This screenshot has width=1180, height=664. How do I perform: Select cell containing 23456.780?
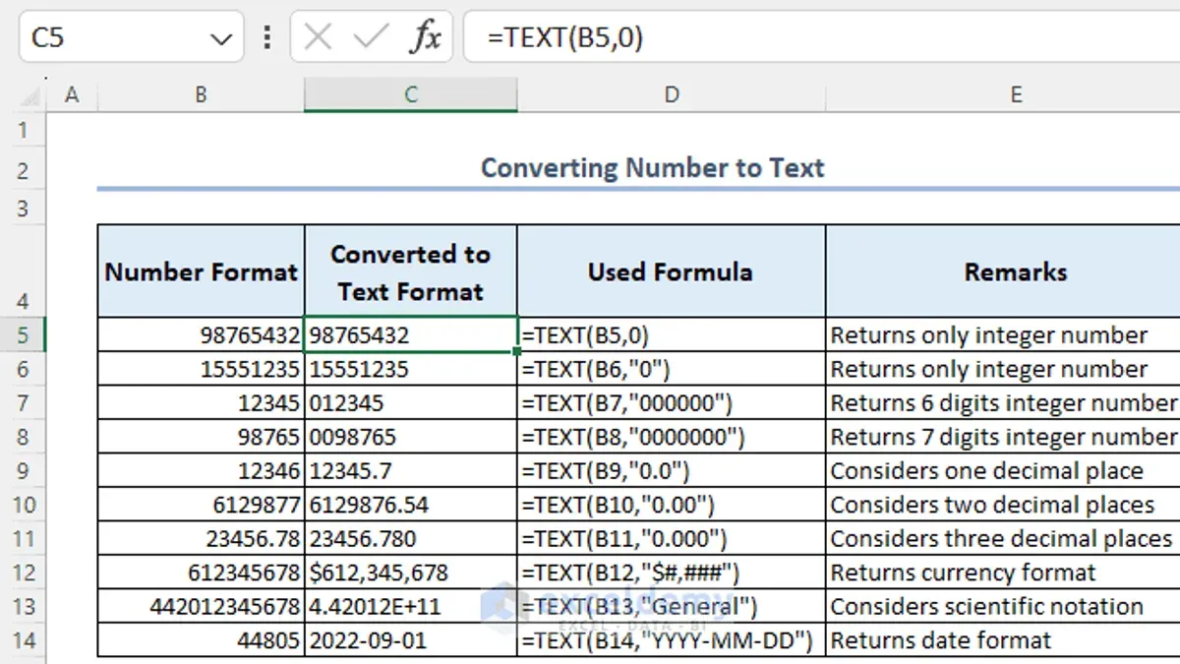pos(411,539)
